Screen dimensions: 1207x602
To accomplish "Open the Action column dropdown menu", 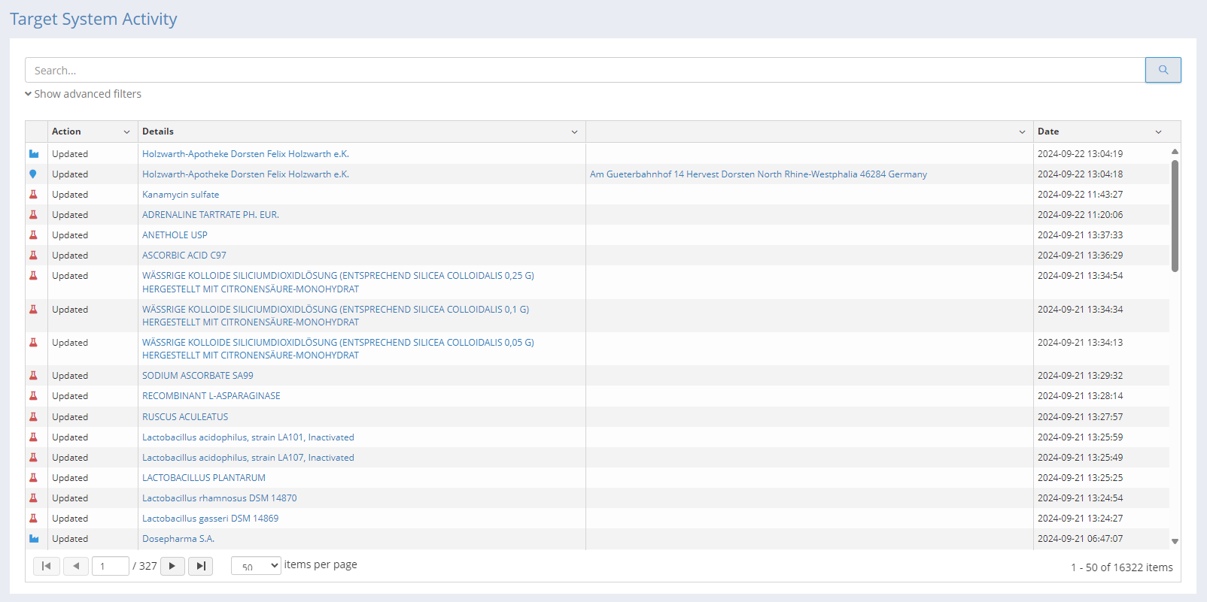I will [x=126, y=132].
